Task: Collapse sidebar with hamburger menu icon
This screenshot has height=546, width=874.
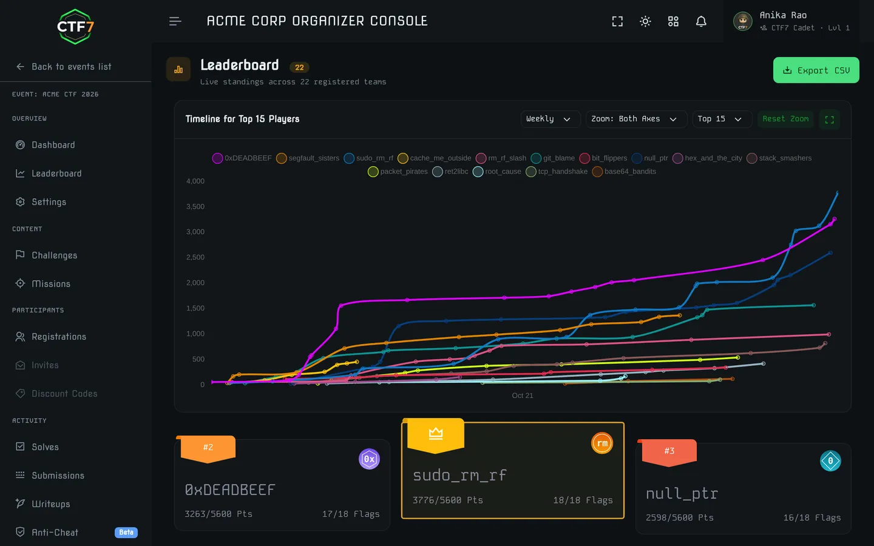Action: [x=175, y=21]
